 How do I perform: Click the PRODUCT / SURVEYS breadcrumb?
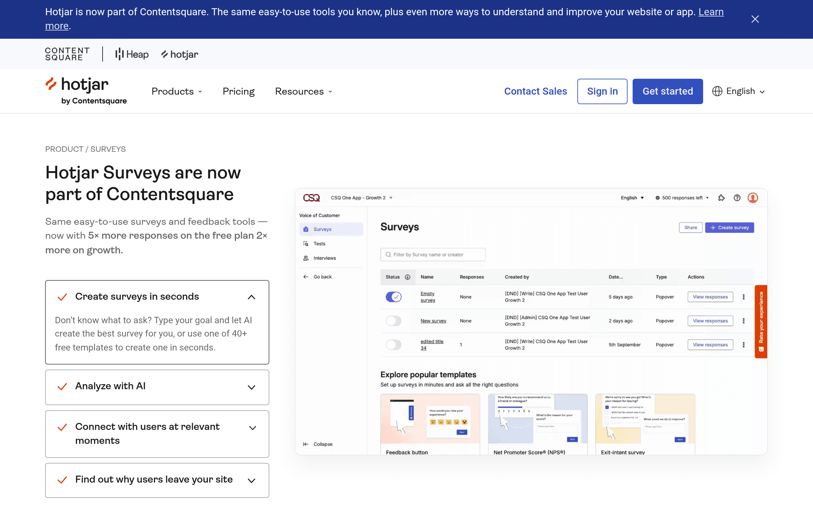[85, 149]
